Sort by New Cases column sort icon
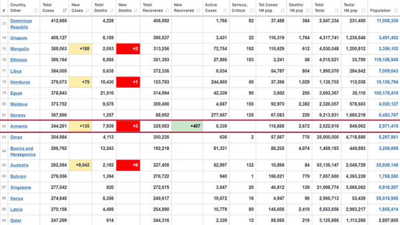The height and width of the screenshot is (225, 400). pos(87,10)
